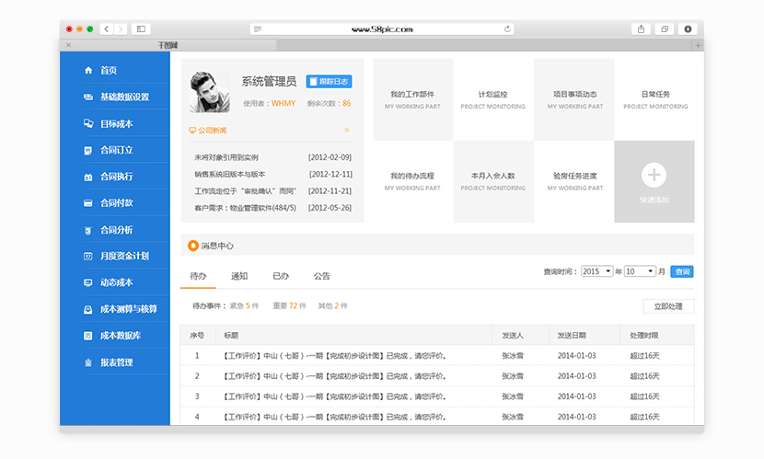The width and height of the screenshot is (764, 459).
Task: Open the month 10 dropdown
Action: [x=640, y=271]
